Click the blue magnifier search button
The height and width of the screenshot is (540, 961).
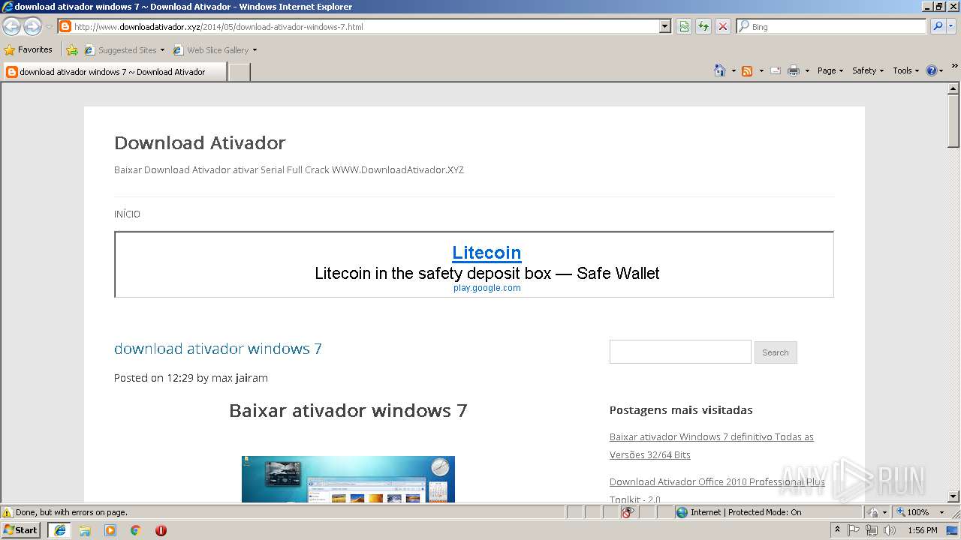click(938, 27)
